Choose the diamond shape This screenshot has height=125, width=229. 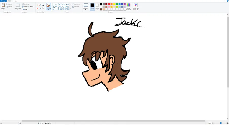click(56, 7)
